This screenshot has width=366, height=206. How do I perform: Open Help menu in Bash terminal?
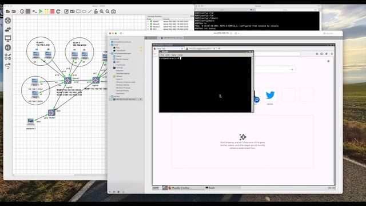181,55
